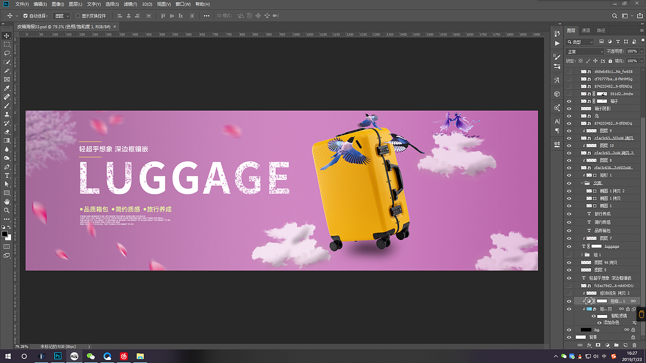Click the Align Left Edges icon
The height and width of the screenshot is (363, 646).
(119, 16)
